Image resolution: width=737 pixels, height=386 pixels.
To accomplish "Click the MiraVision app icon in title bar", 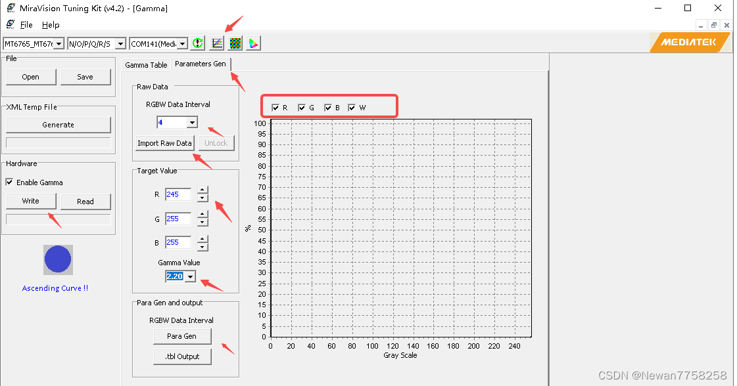I will (x=11, y=8).
